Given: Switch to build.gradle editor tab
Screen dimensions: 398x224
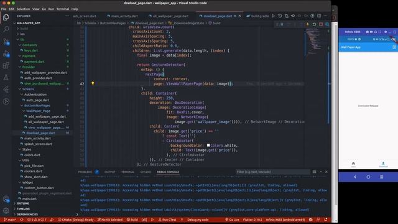Looking at the screenshot, I should 257,16.
